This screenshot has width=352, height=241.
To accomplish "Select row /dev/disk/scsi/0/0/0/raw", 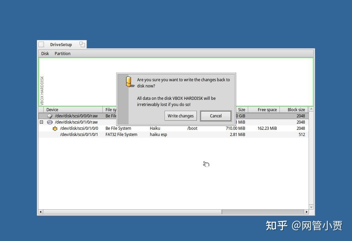I will tap(174, 116).
